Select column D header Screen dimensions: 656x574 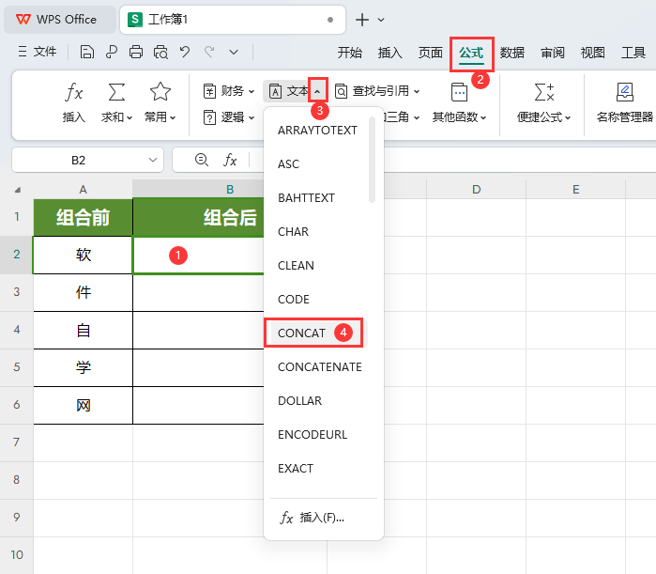coord(476,190)
